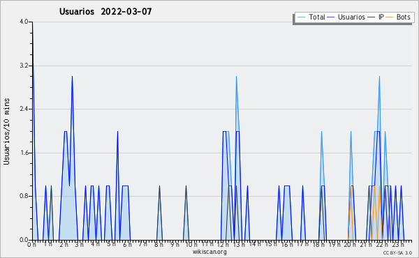The image size is (419, 258).
Task: Click the "18 h" x-axis label
Action: pos(318,245)
